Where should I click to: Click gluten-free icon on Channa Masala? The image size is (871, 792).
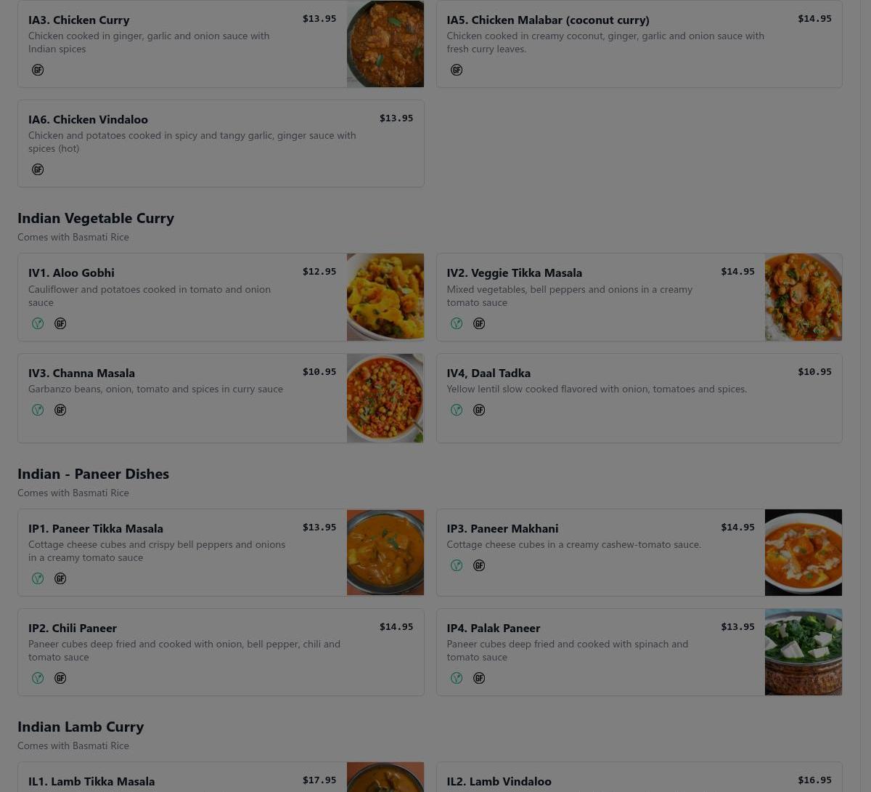tap(60, 410)
